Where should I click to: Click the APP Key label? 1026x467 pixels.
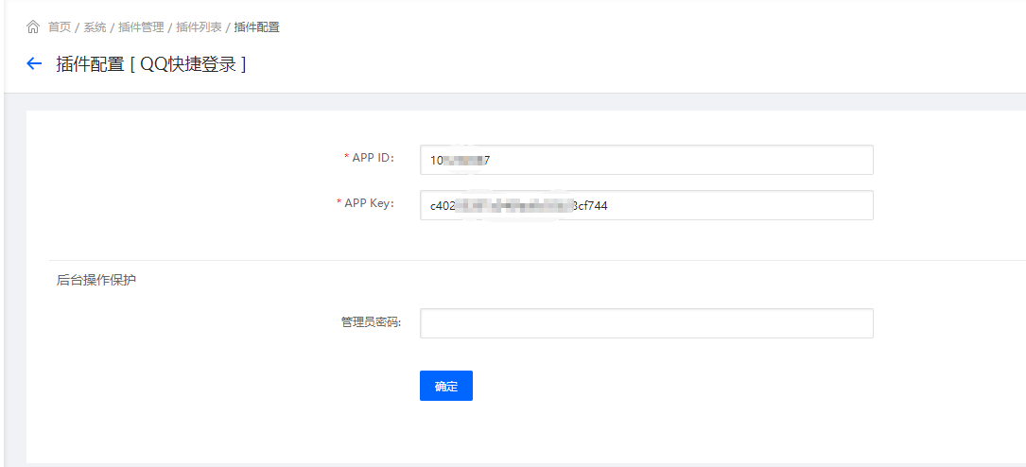[370, 203]
